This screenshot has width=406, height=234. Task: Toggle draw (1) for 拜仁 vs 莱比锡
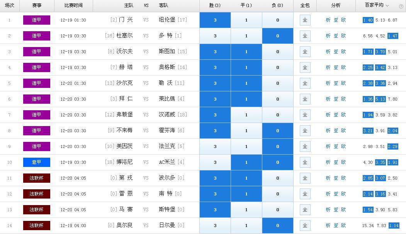click(x=246, y=99)
